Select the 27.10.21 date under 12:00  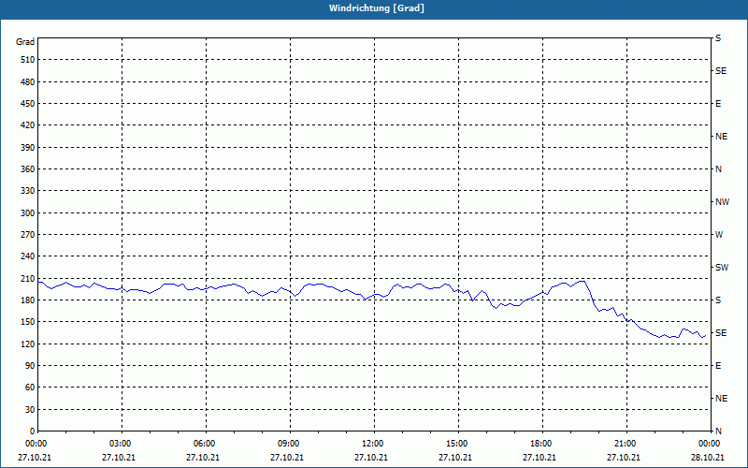(370, 458)
